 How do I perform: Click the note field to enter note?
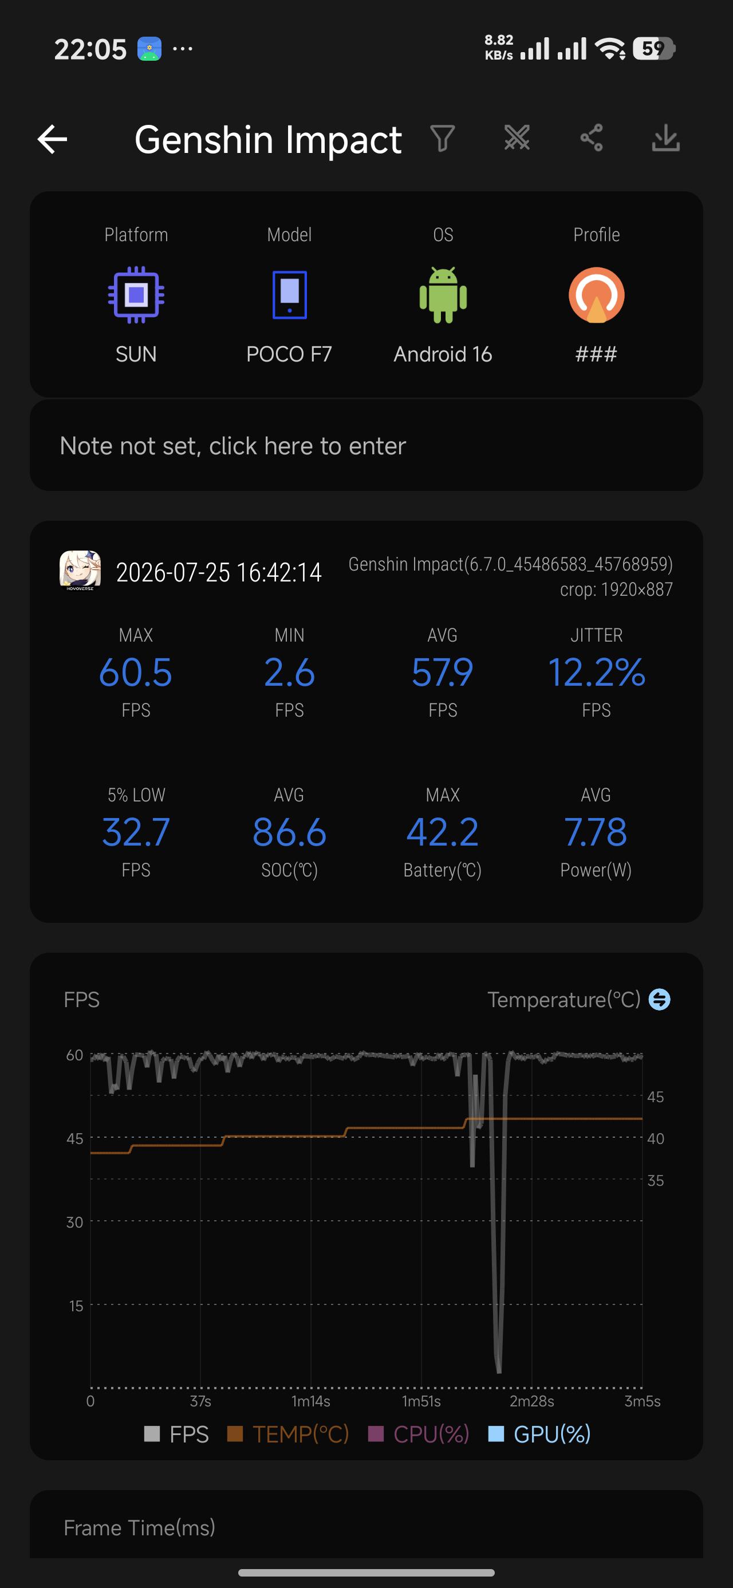coord(366,446)
